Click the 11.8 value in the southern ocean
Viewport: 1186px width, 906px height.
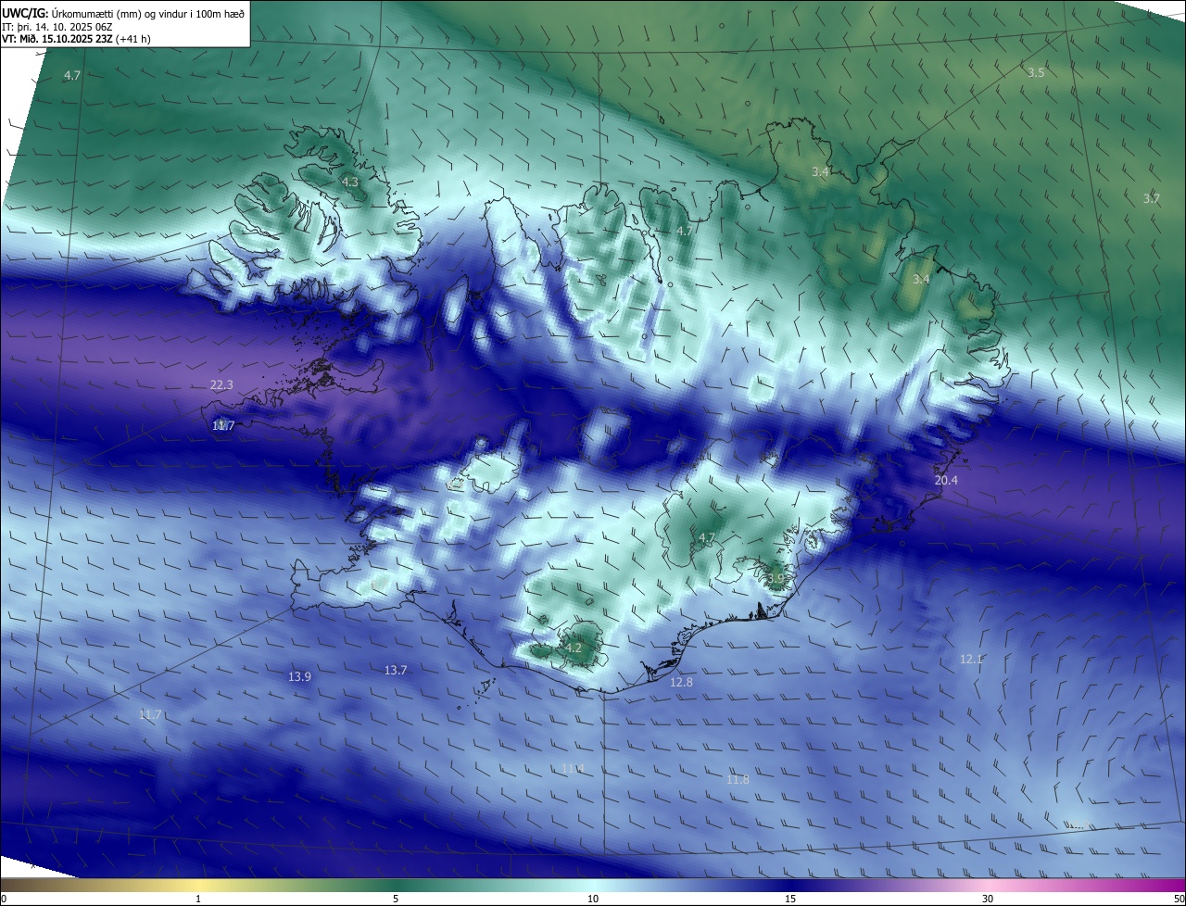738,779
